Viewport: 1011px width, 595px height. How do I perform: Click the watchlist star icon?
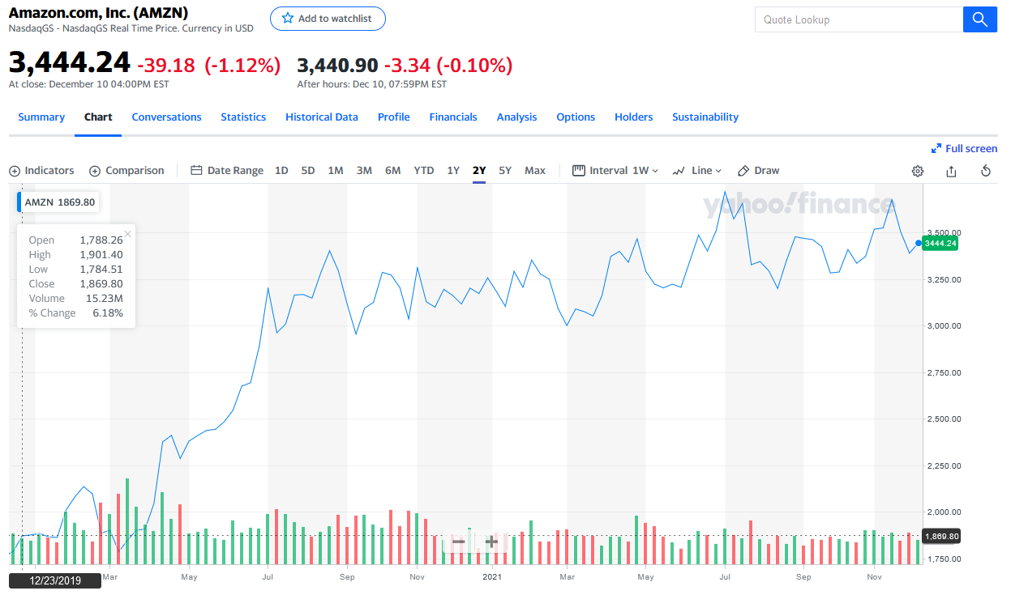pos(287,19)
